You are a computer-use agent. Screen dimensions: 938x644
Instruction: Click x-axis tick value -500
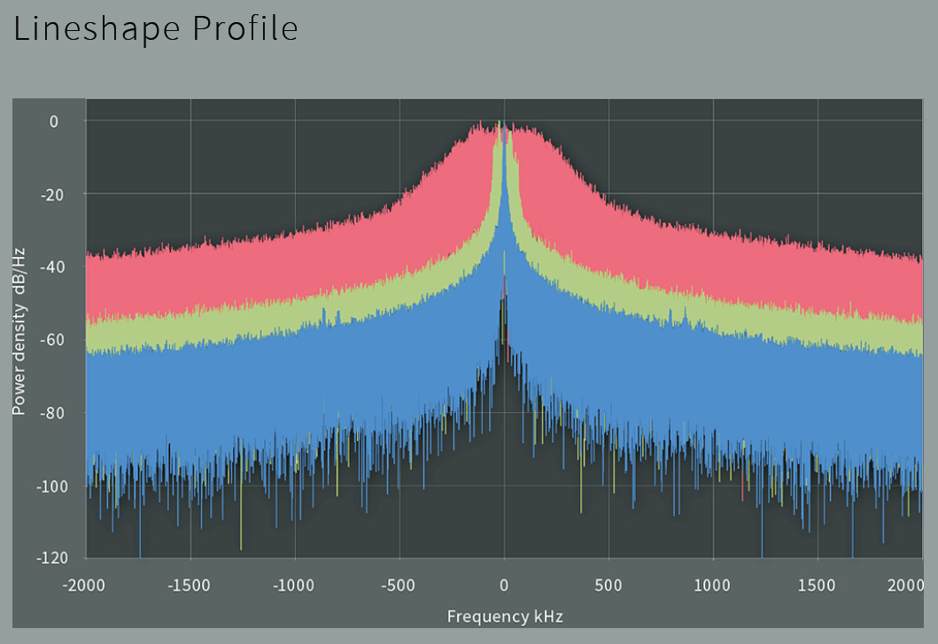[399, 586]
